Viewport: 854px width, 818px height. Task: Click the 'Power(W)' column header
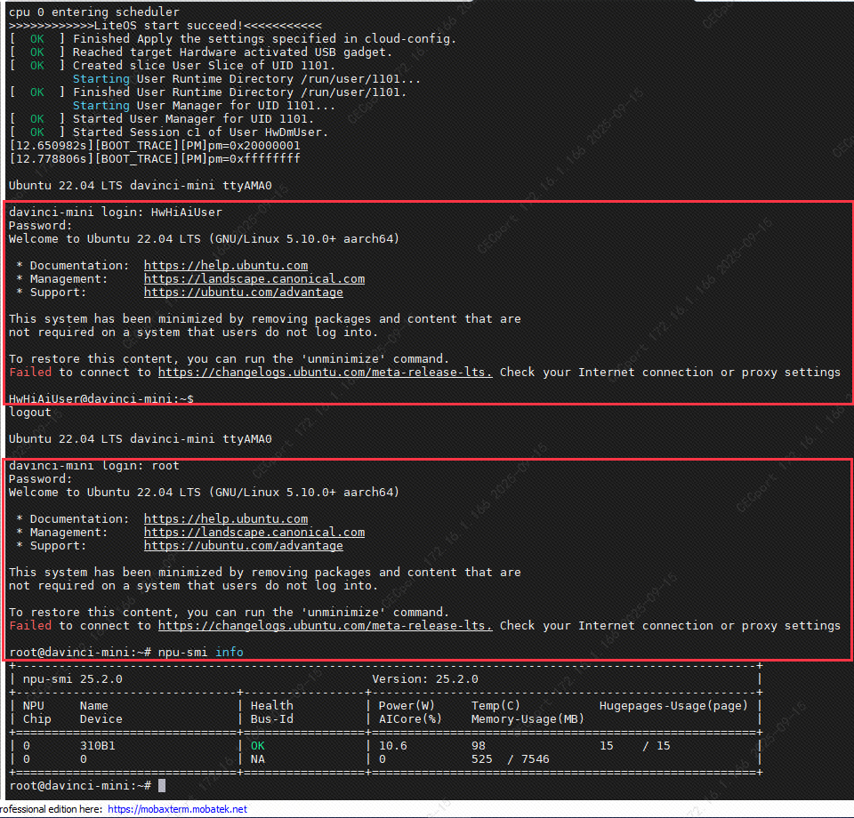(407, 706)
